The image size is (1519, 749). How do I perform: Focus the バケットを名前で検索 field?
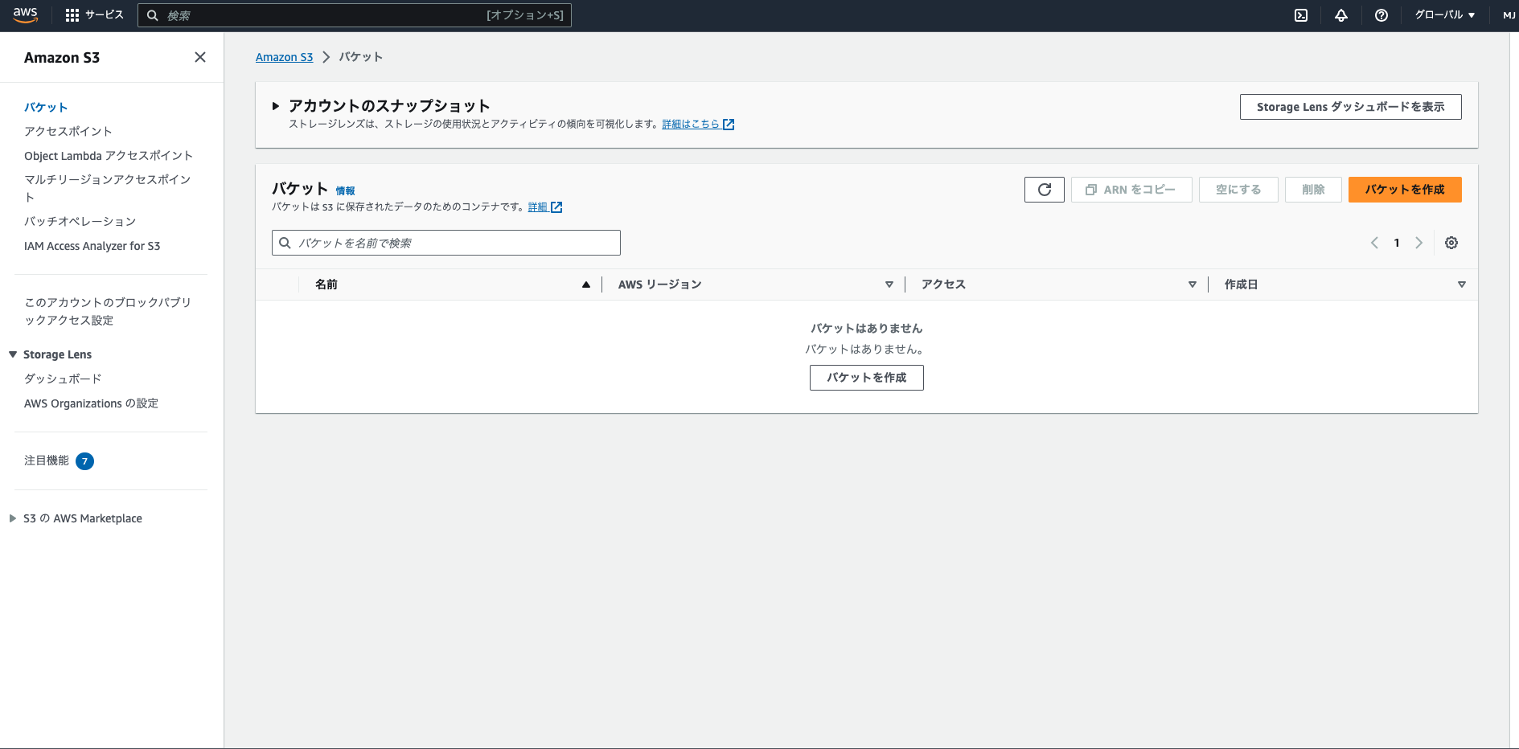click(x=446, y=243)
